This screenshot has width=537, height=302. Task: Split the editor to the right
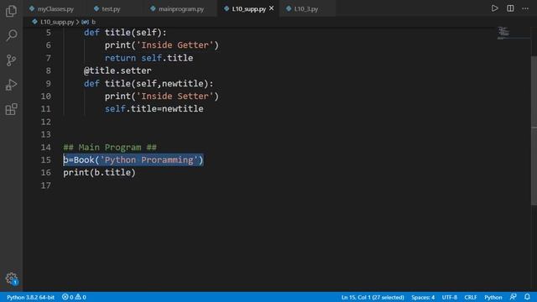coord(510,8)
